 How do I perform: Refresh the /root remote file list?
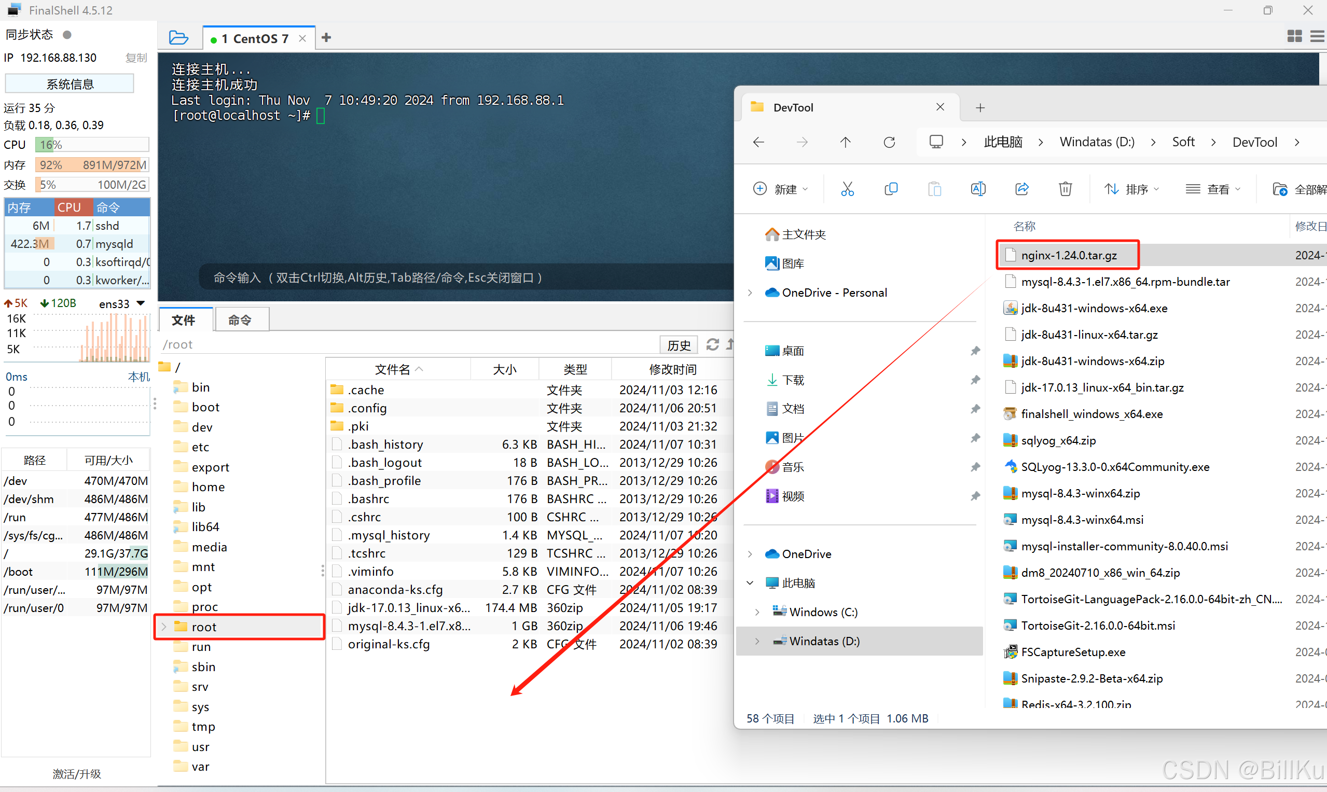713,345
